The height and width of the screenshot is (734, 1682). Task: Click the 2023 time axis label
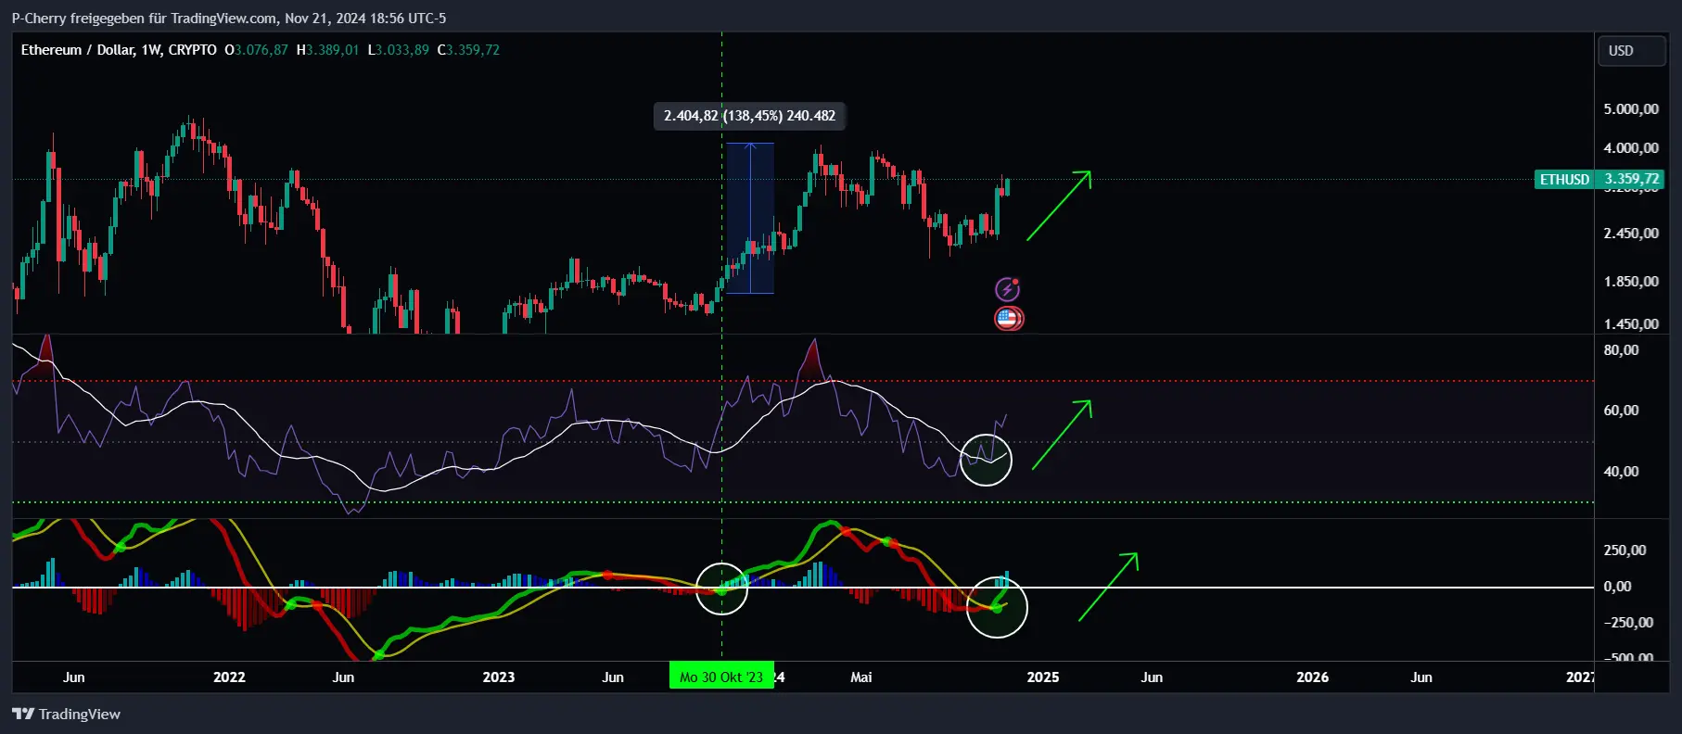coord(499,677)
